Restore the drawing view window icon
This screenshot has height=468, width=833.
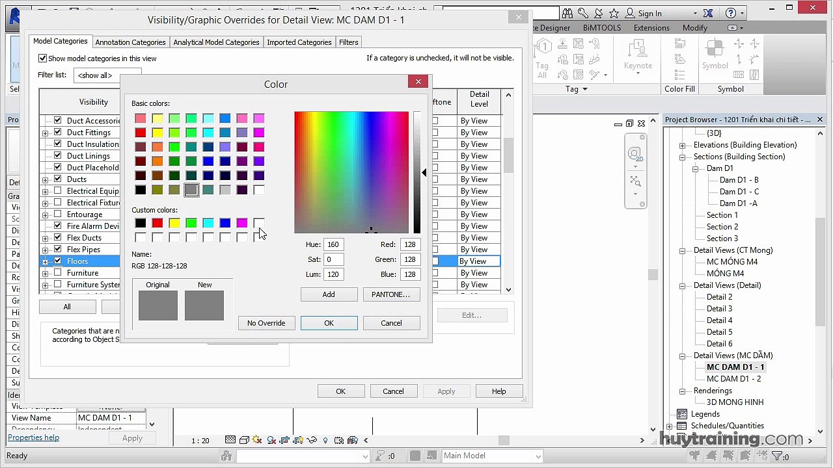[x=629, y=123]
